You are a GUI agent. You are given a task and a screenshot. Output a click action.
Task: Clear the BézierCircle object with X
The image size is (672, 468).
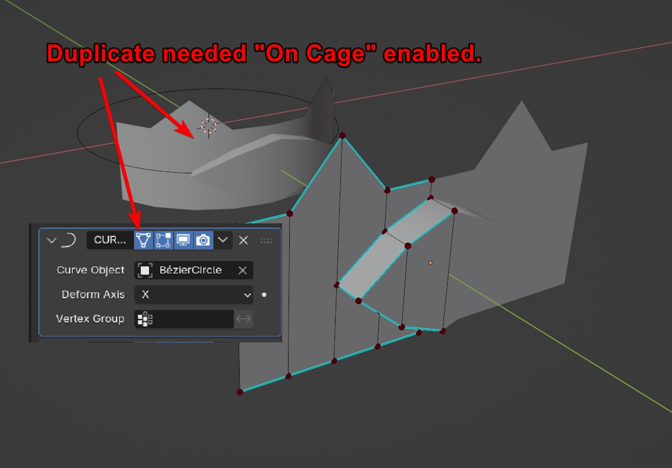tap(243, 270)
